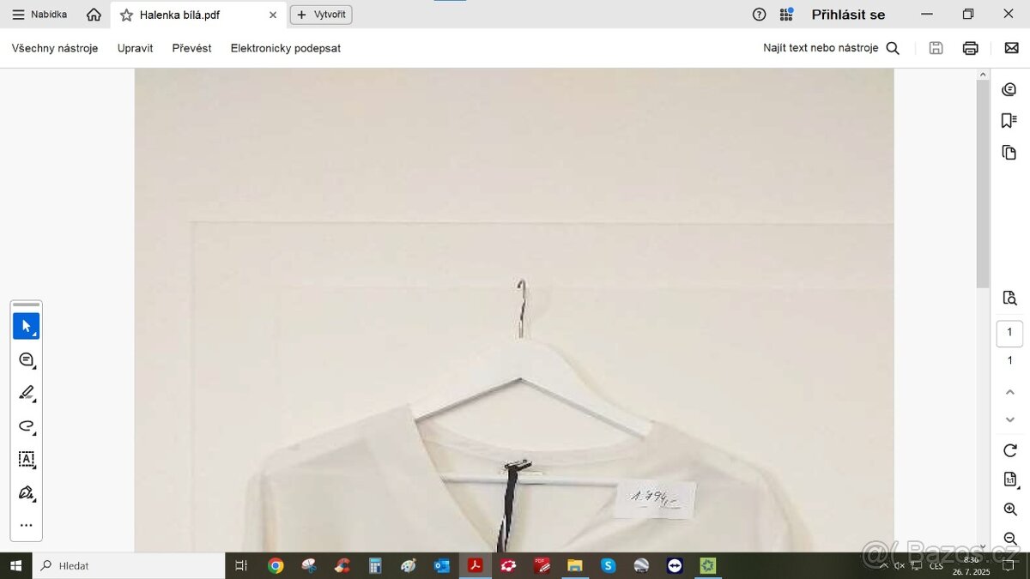Rotate the page clockwise icon
This screenshot has width=1030, height=579.
(x=1009, y=450)
